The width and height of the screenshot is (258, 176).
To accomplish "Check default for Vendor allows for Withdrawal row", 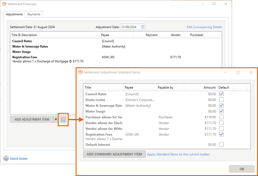I will [x=221, y=129].
